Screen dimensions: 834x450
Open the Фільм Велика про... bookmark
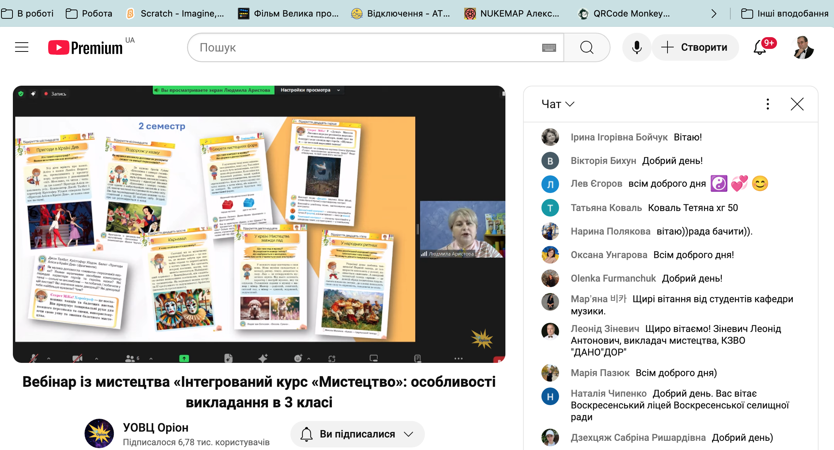click(x=288, y=14)
